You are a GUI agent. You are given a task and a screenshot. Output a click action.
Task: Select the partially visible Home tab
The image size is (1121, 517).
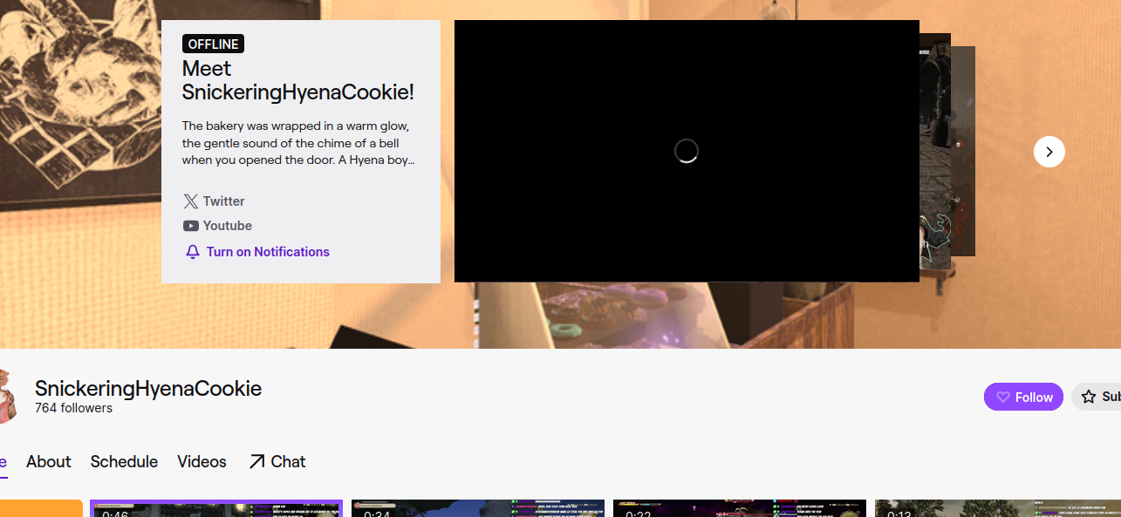tap(3, 462)
